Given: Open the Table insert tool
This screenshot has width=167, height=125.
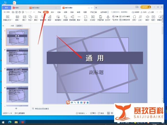Looking at the screenshot, I should point(17,17).
